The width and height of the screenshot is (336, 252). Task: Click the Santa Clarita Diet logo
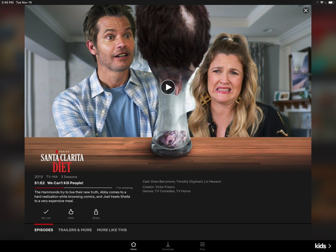point(62,161)
